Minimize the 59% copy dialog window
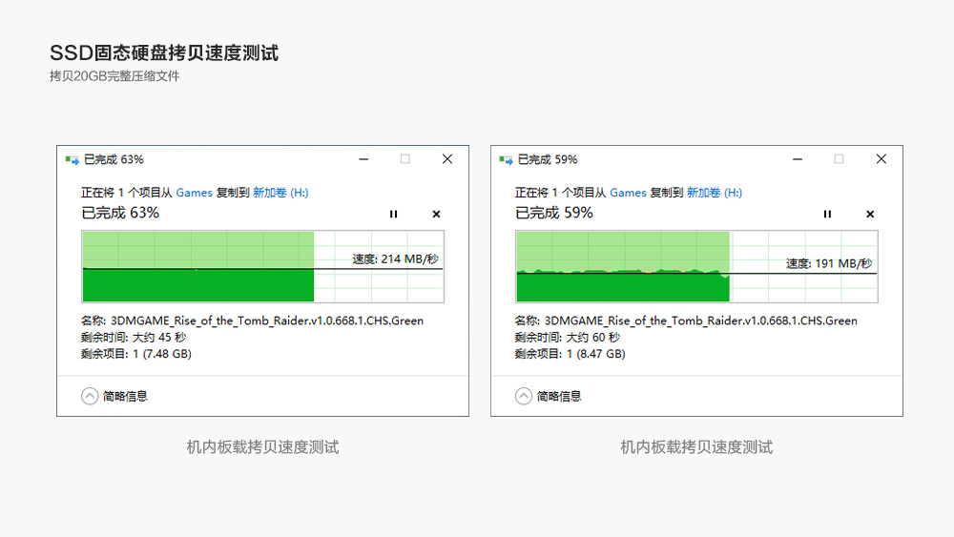Screen dimensions: 954x537 click(x=797, y=159)
